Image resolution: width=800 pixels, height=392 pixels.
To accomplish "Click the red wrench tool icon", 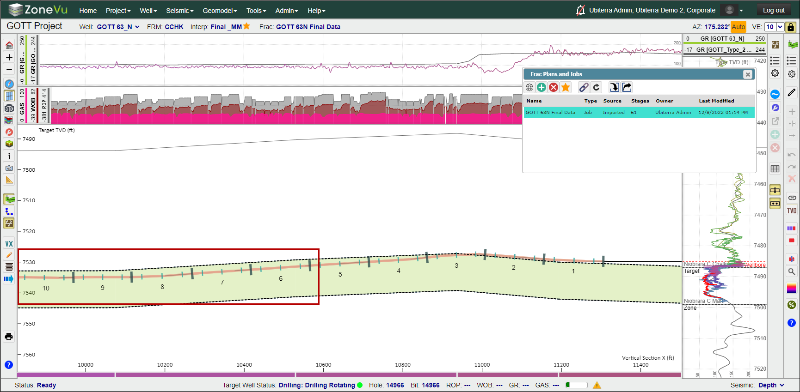I will click(9, 132).
